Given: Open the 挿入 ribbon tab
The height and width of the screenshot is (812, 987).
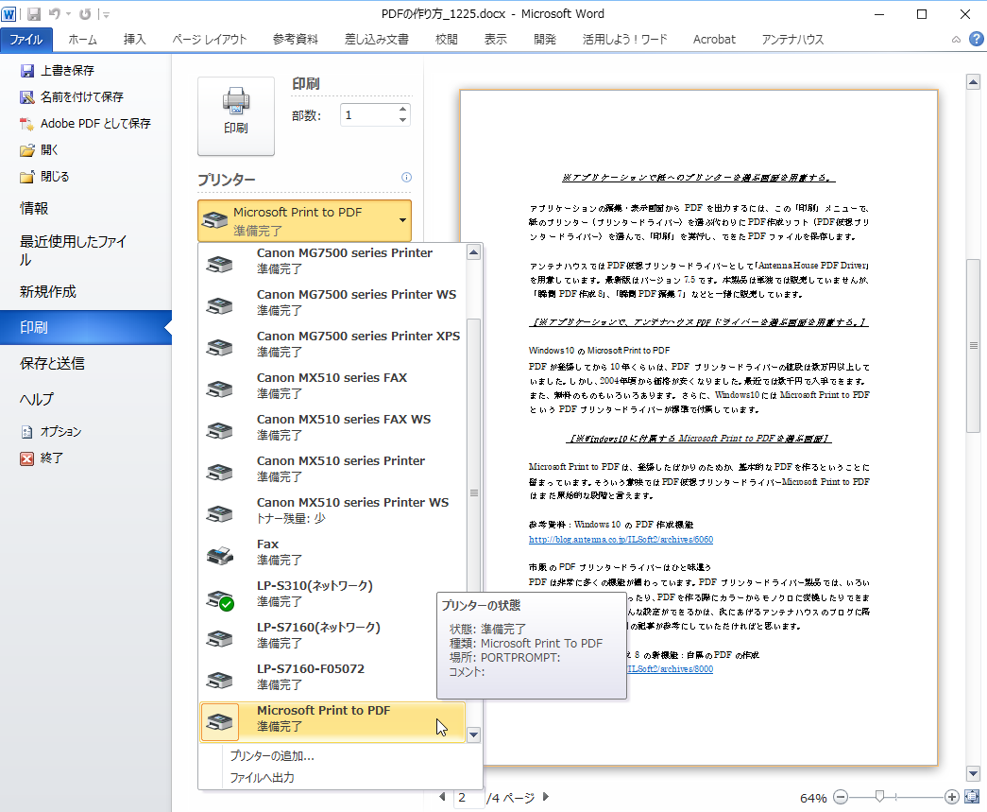Looking at the screenshot, I should tap(135, 39).
